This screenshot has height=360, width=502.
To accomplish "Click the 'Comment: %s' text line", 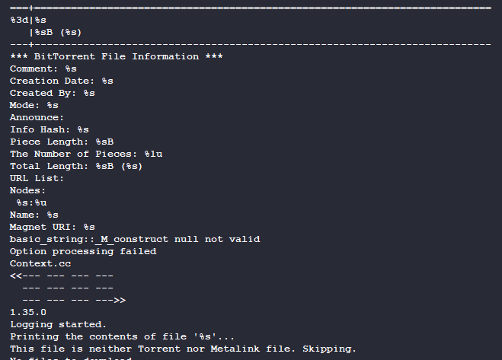I will pos(43,68).
